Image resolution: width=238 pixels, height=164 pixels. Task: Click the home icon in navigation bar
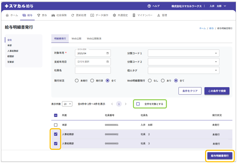(7, 15)
